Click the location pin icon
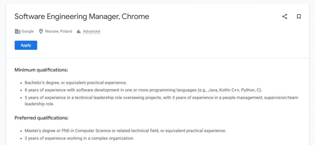 (41, 31)
